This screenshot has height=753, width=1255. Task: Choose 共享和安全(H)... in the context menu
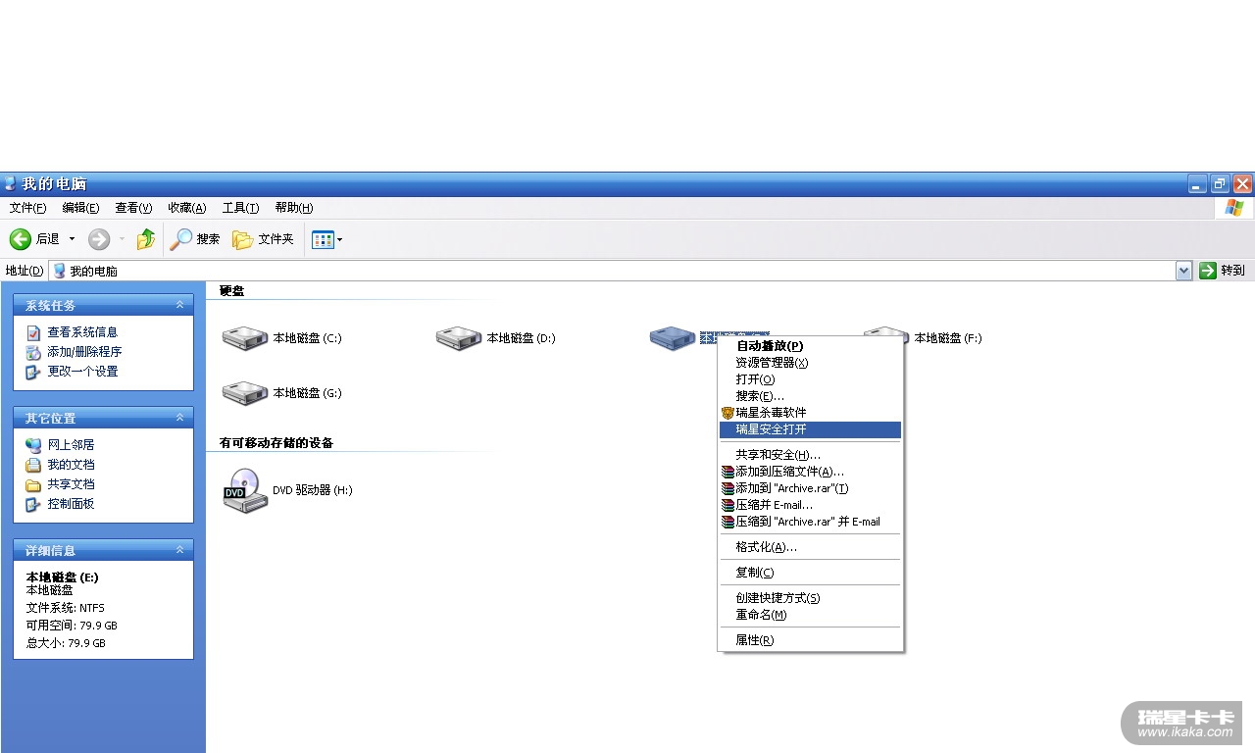coord(810,455)
